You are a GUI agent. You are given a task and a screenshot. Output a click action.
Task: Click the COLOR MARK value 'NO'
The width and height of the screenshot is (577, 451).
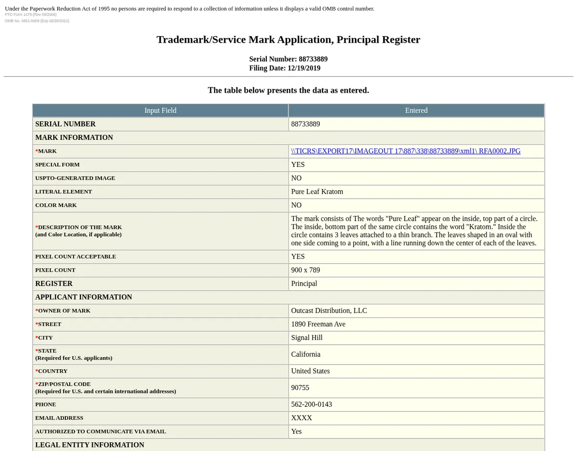(296, 205)
